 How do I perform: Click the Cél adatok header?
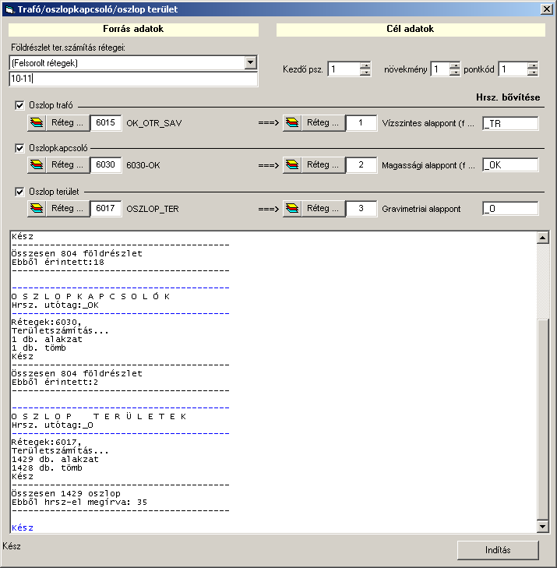[x=411, y=29]
